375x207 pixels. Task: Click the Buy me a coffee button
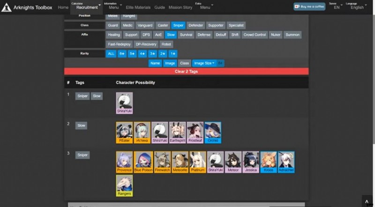tap(309, 7)
